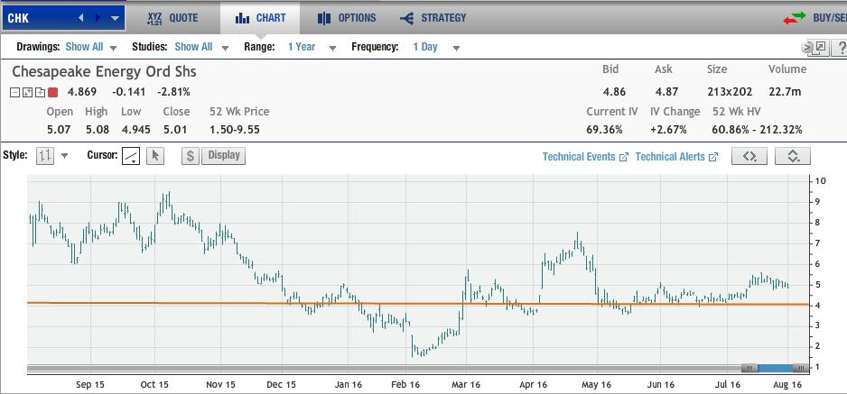This screenshot has height=394, width=847.
Task: Click the percent change -2.81%
Action: pyautogui.click(x=173, y=92)
